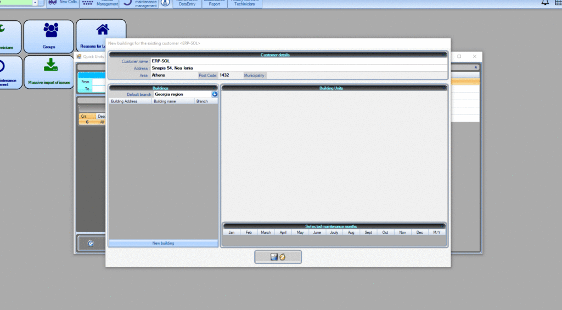Open History moves of Technicians
562x310 pixels.
(246, 3)
